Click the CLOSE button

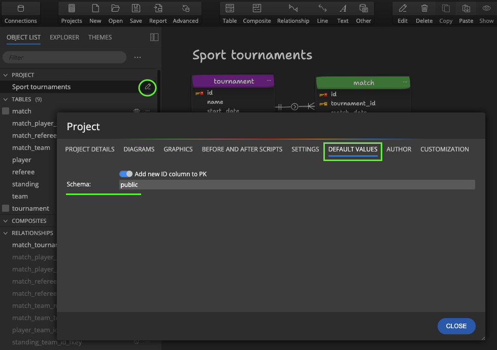(456, 326)
